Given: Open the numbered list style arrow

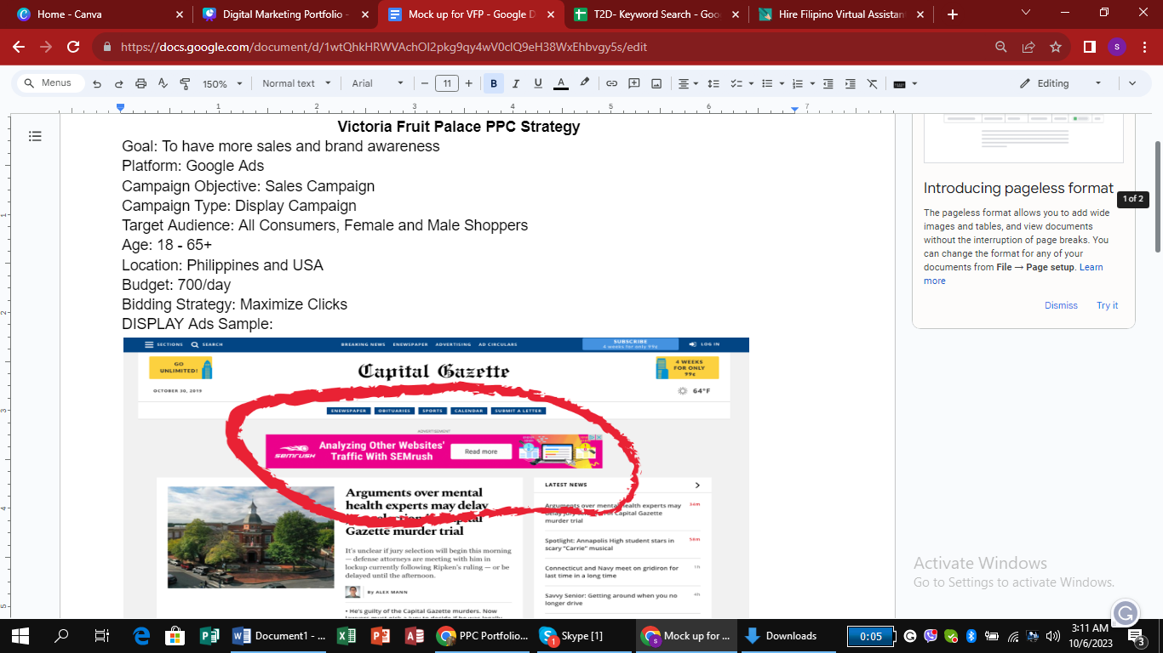Looking at the screenshot, I should (812, 83).
